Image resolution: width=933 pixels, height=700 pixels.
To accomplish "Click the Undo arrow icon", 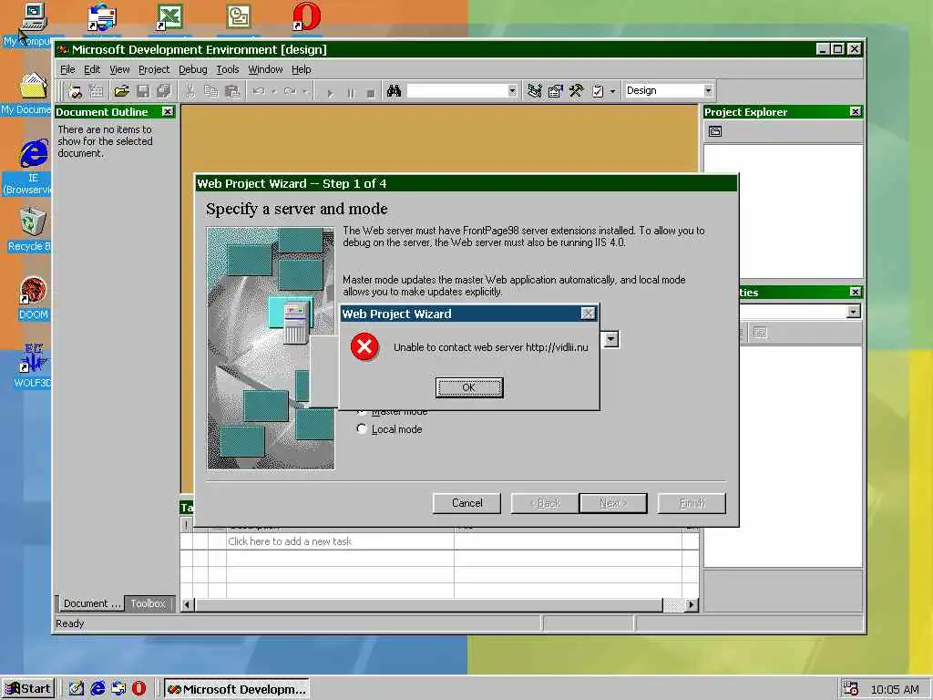I will 259,91.
